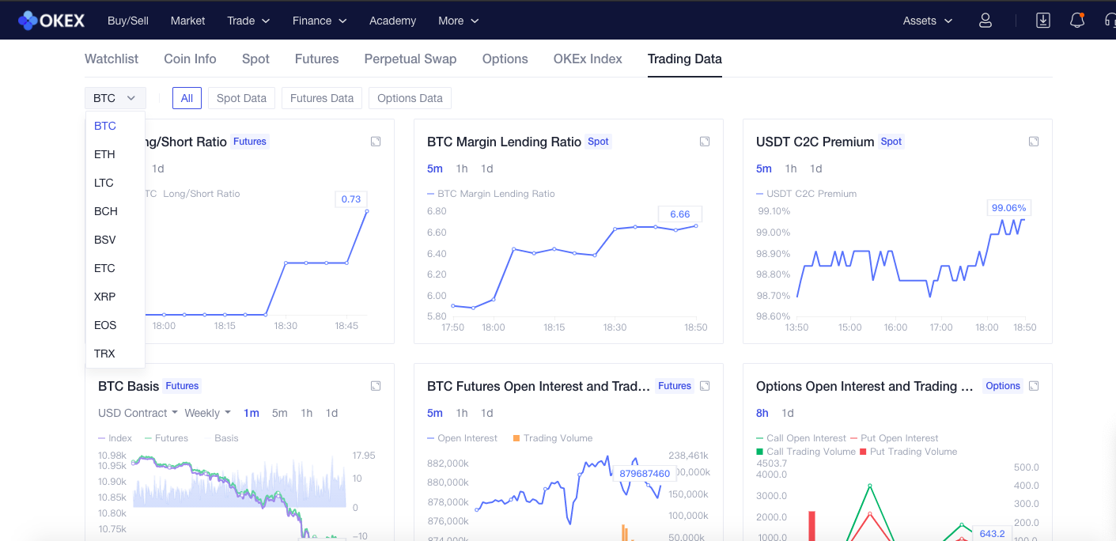Expand the Assets menu

(x=928, y=21)
